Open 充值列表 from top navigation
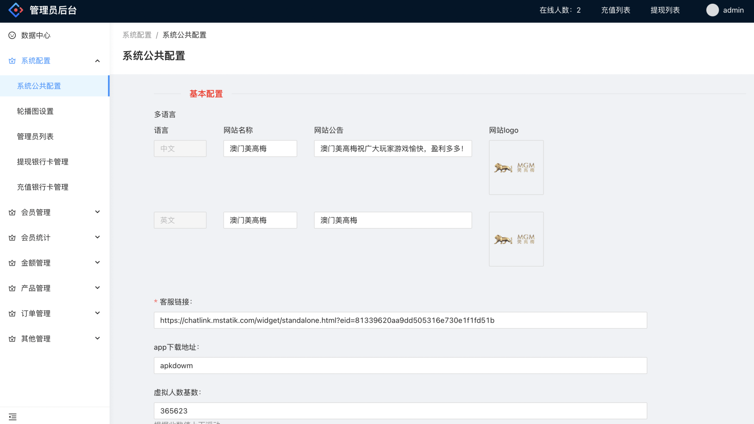 (x=616, y=10)
